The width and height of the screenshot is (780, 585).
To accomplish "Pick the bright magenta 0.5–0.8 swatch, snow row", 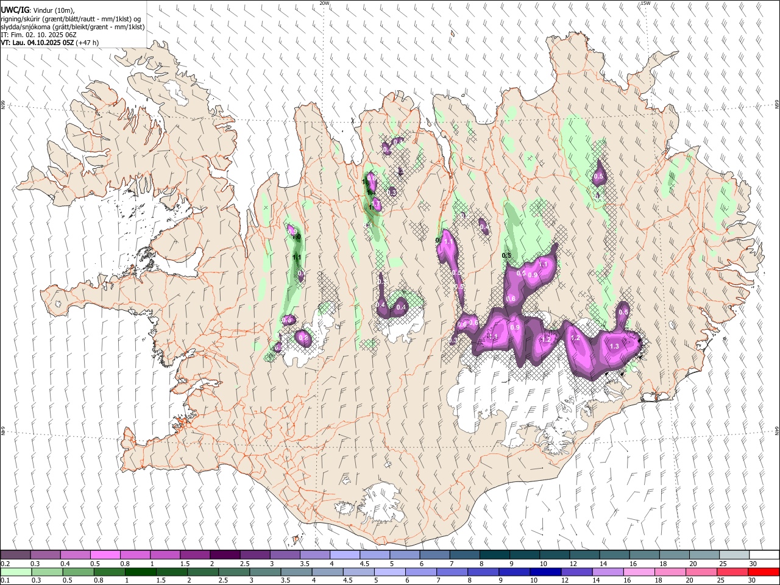I will tap(105, 555).
